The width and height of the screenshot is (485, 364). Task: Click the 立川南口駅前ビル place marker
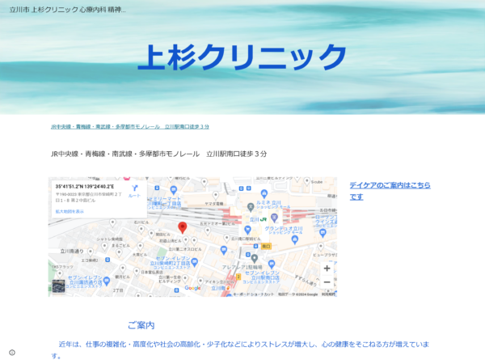[226, 238]
